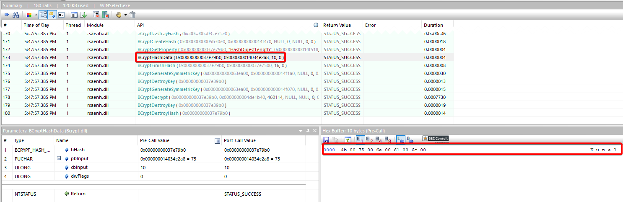Toggle little-endian L button in hex toolbar

tap(400, 140)
